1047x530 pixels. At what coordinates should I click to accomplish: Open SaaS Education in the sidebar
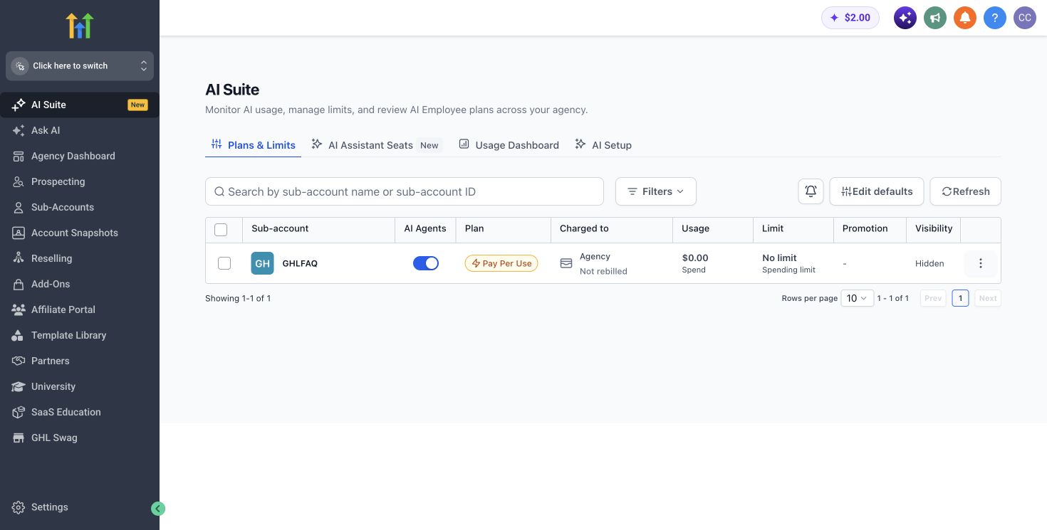click(x=80, y=412)
